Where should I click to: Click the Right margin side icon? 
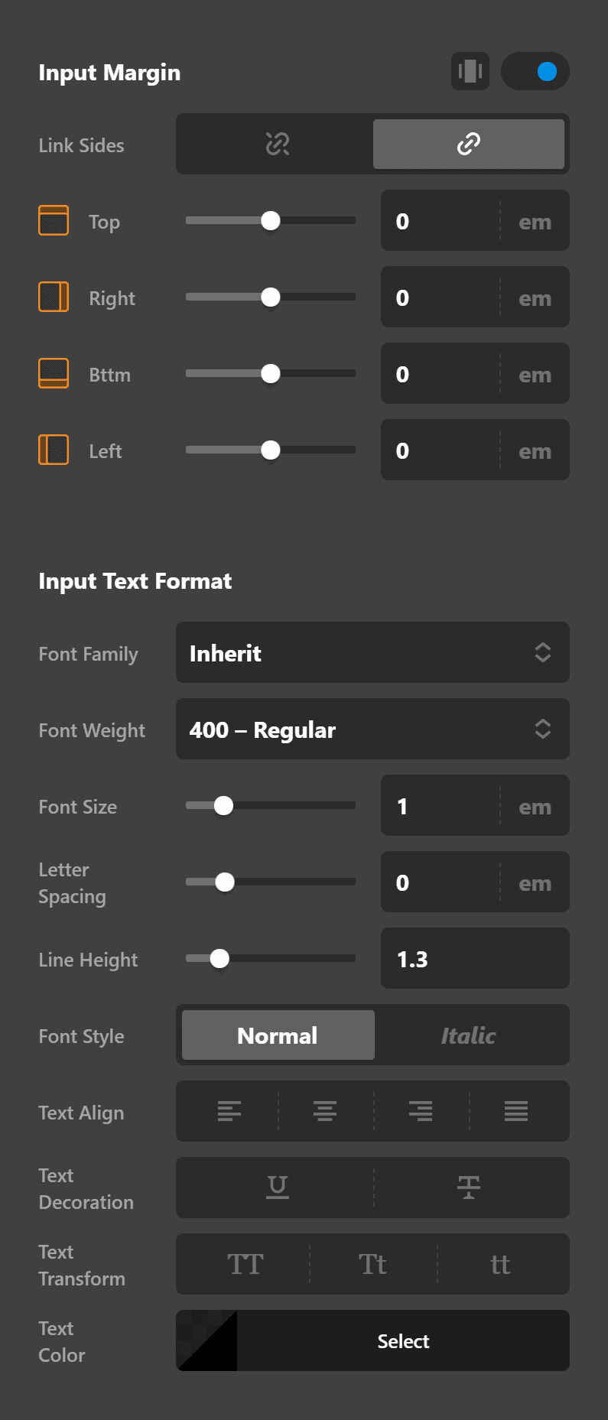52,297
